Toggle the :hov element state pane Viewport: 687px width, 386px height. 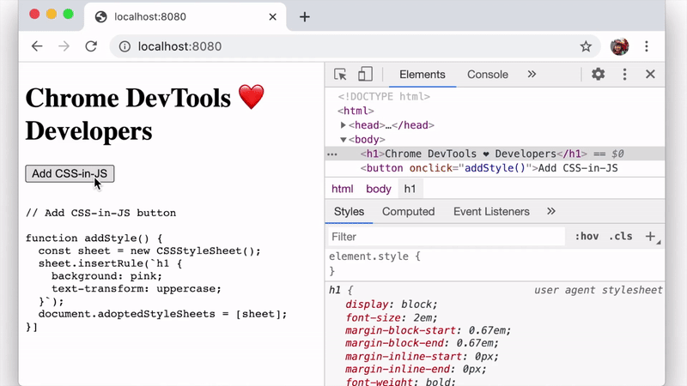coord(587,237)
